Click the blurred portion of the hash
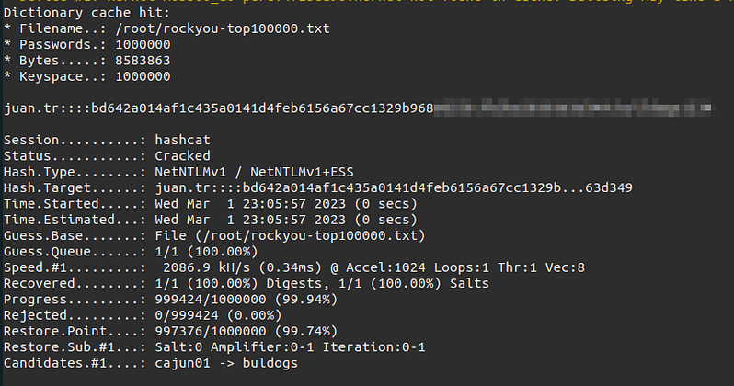The height and width of the screenshot is (386, 734). [570, 108]
